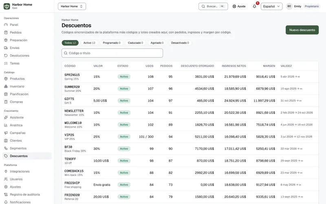Open the NEWSLETTER discount code

pyautogui.click(x=74, y=111)
